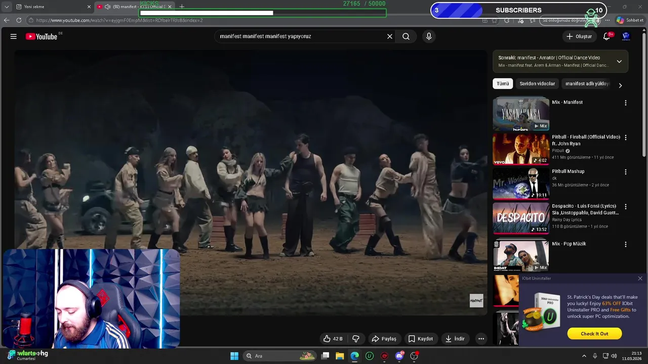The image size is (648, 364).
Task: Click the Check It Out button
Action: point(594,334)
